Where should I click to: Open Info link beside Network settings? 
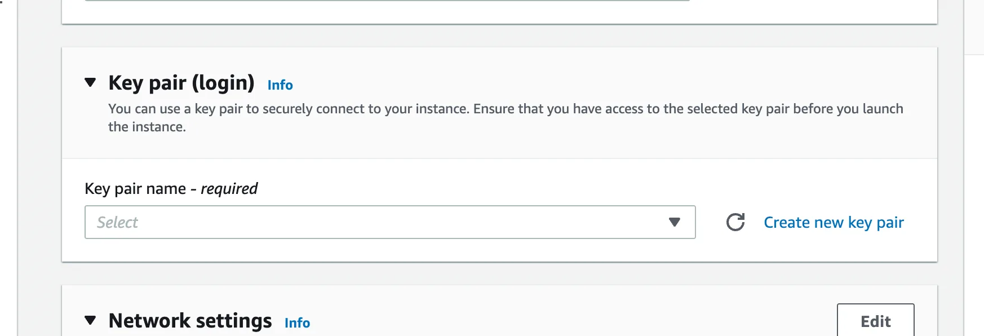click(x=297, y=323)
